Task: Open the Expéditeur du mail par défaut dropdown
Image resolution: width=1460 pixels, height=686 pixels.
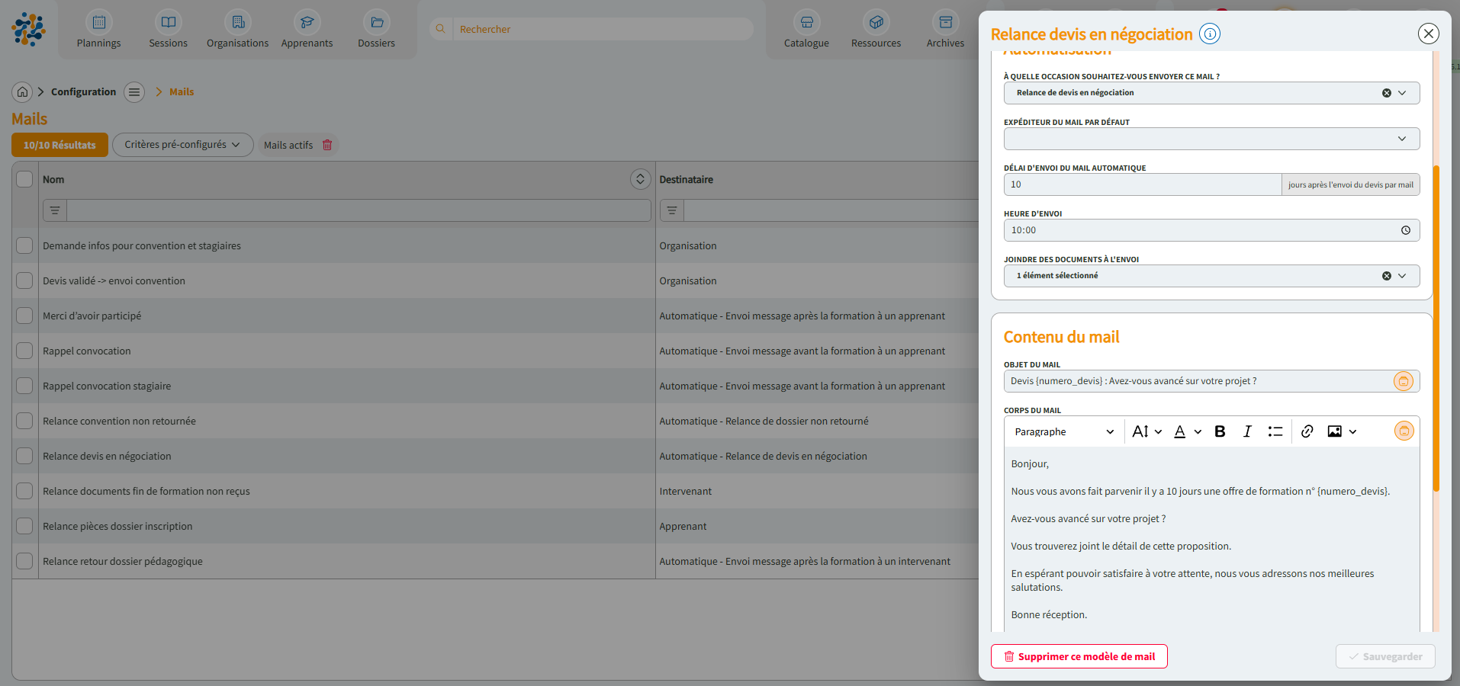Action: click(x=1402, y=139)
